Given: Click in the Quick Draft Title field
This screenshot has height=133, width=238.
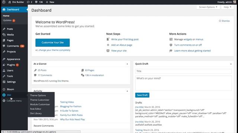Looking at the screenshot, I should (x=183, y=71).
